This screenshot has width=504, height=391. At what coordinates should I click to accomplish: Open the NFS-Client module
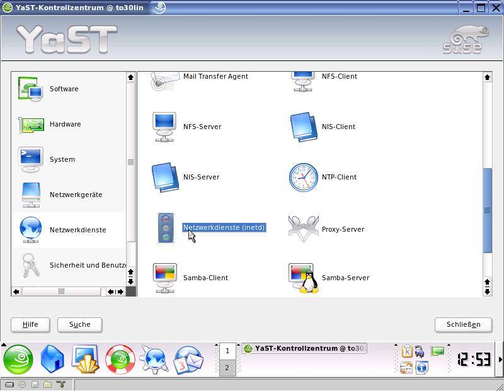pyautogui.click(x=324, y=81)
